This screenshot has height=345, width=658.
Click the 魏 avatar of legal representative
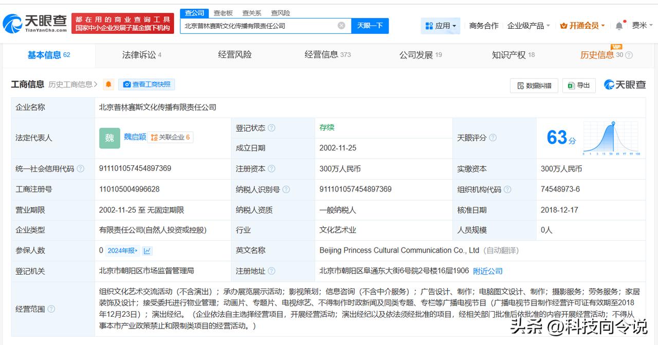point(109,138)
